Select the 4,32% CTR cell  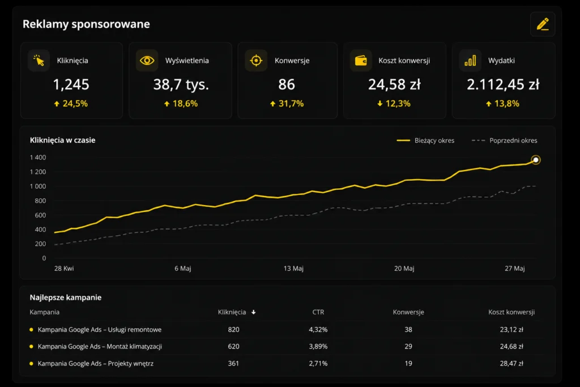[318, 330]
